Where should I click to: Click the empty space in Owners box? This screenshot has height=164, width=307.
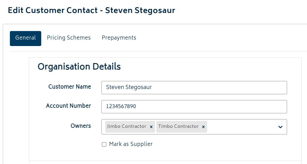(x=242, y=127)
